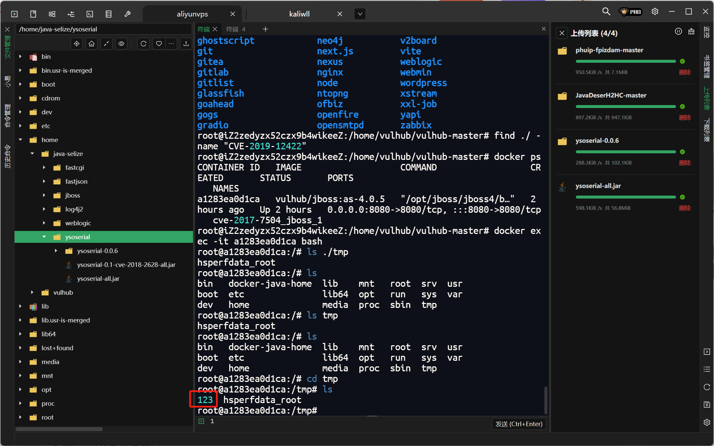Toggle hidden files eye icon
The image size is (714, 446).
point(121,44)
